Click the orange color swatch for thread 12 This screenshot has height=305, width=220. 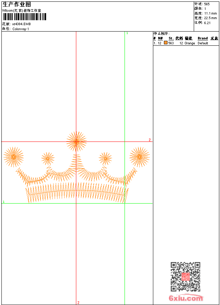[166, 43]
